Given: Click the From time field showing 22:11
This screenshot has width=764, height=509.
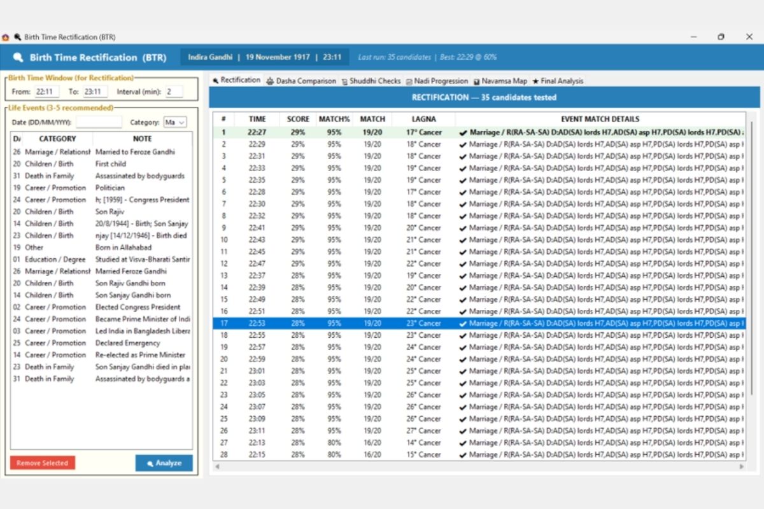Looking at the screenshot, I should (47, 92).
